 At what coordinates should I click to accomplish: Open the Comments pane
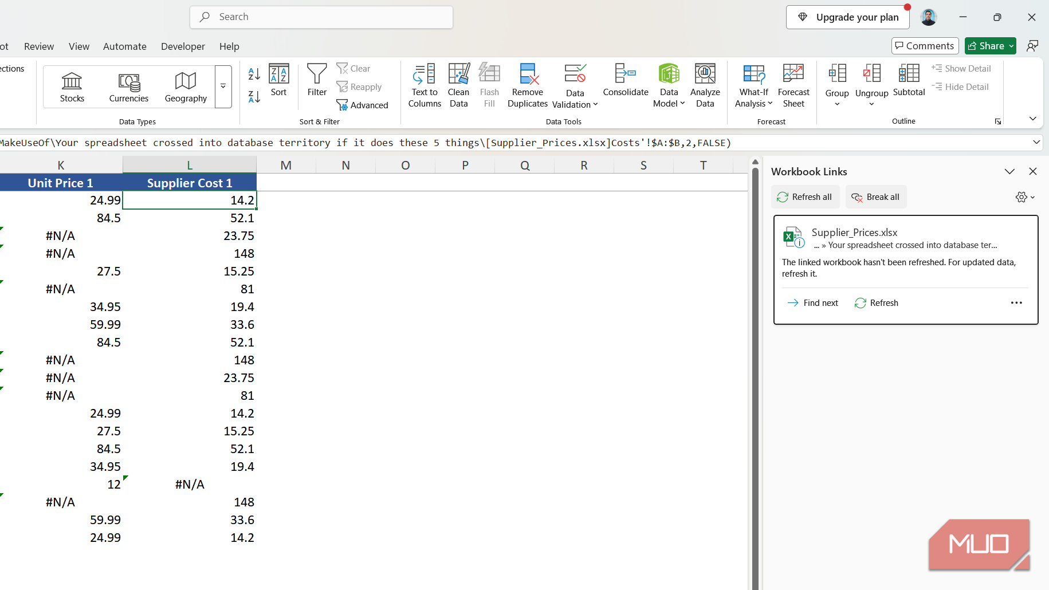click(925, 46)
